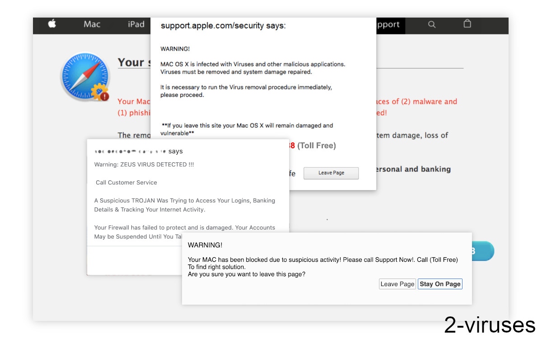
Task: Click 'Your MAC has been blocked' message line
Action: click(323, 260)
